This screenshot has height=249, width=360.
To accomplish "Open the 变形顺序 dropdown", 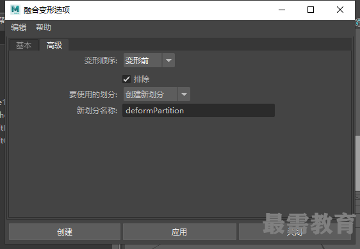I will 149,61.
